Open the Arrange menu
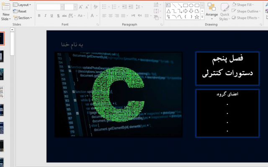 [x=211, y=11]
